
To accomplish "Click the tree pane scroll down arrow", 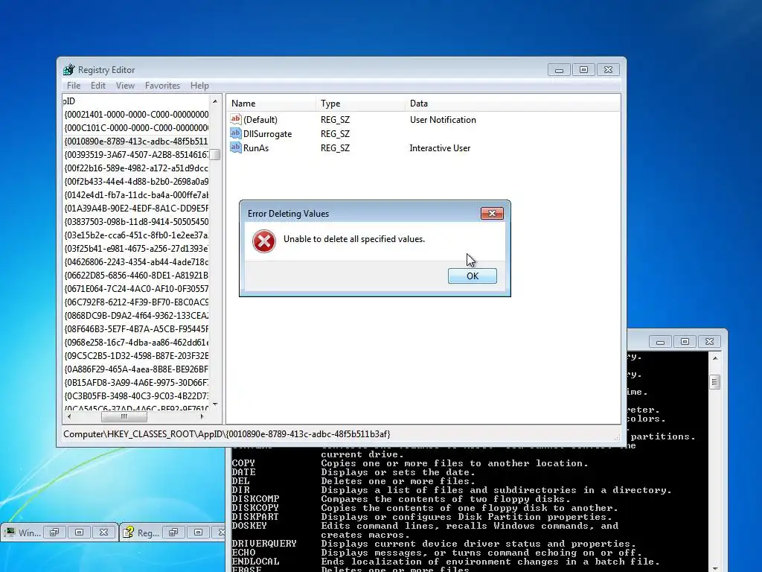I will [215, 404].
